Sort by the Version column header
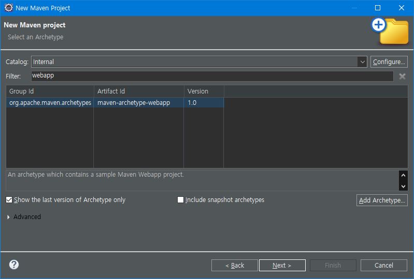 pyautogui.click(x=204, y=91)
